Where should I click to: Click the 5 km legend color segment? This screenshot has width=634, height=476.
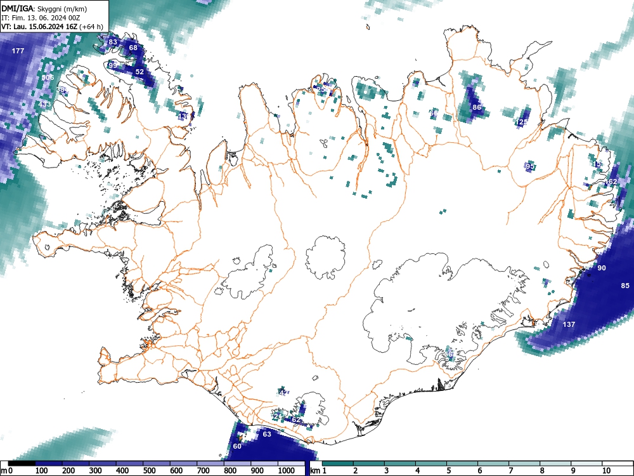coord(462,463)
